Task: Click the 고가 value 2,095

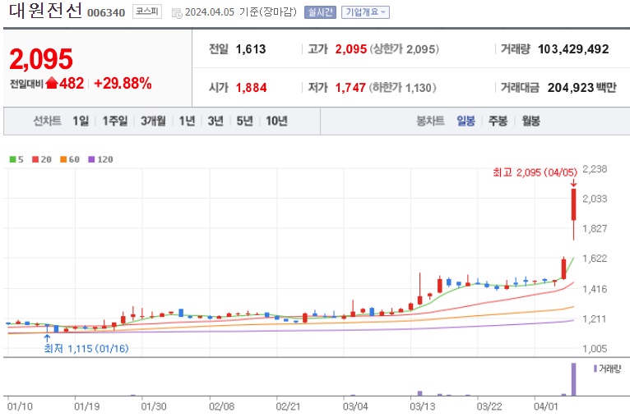Action: click(x=350, y=49)
